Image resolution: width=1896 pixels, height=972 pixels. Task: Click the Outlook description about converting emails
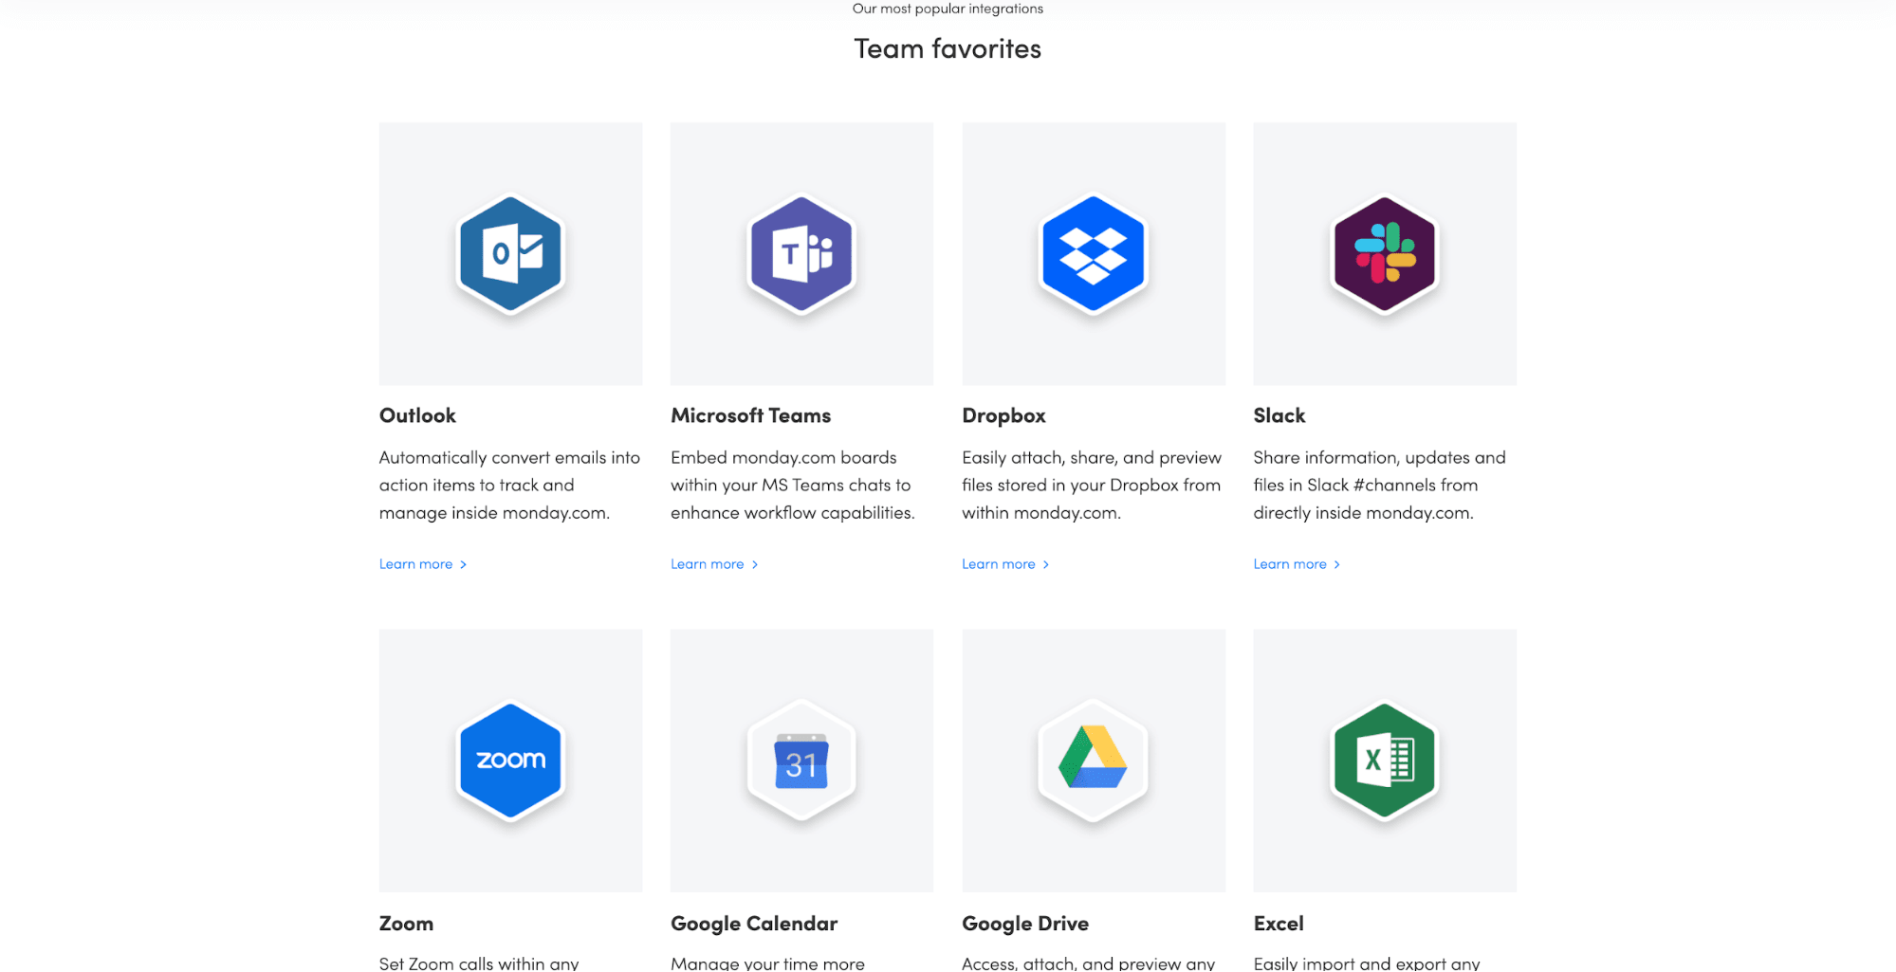pos(509,486)
